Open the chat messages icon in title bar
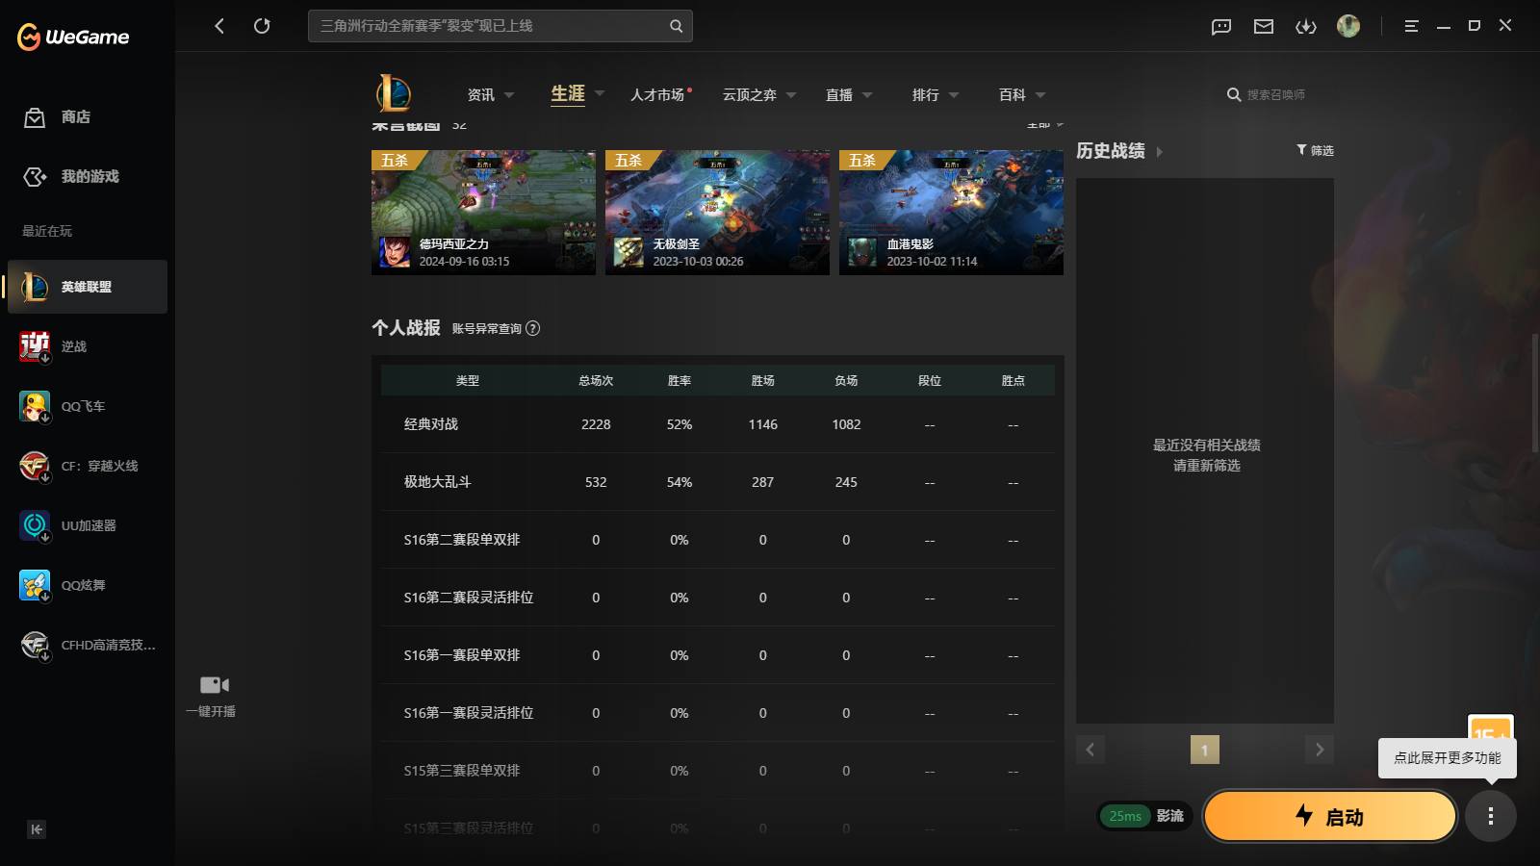1540x866 pixels. click(1221, 26)
